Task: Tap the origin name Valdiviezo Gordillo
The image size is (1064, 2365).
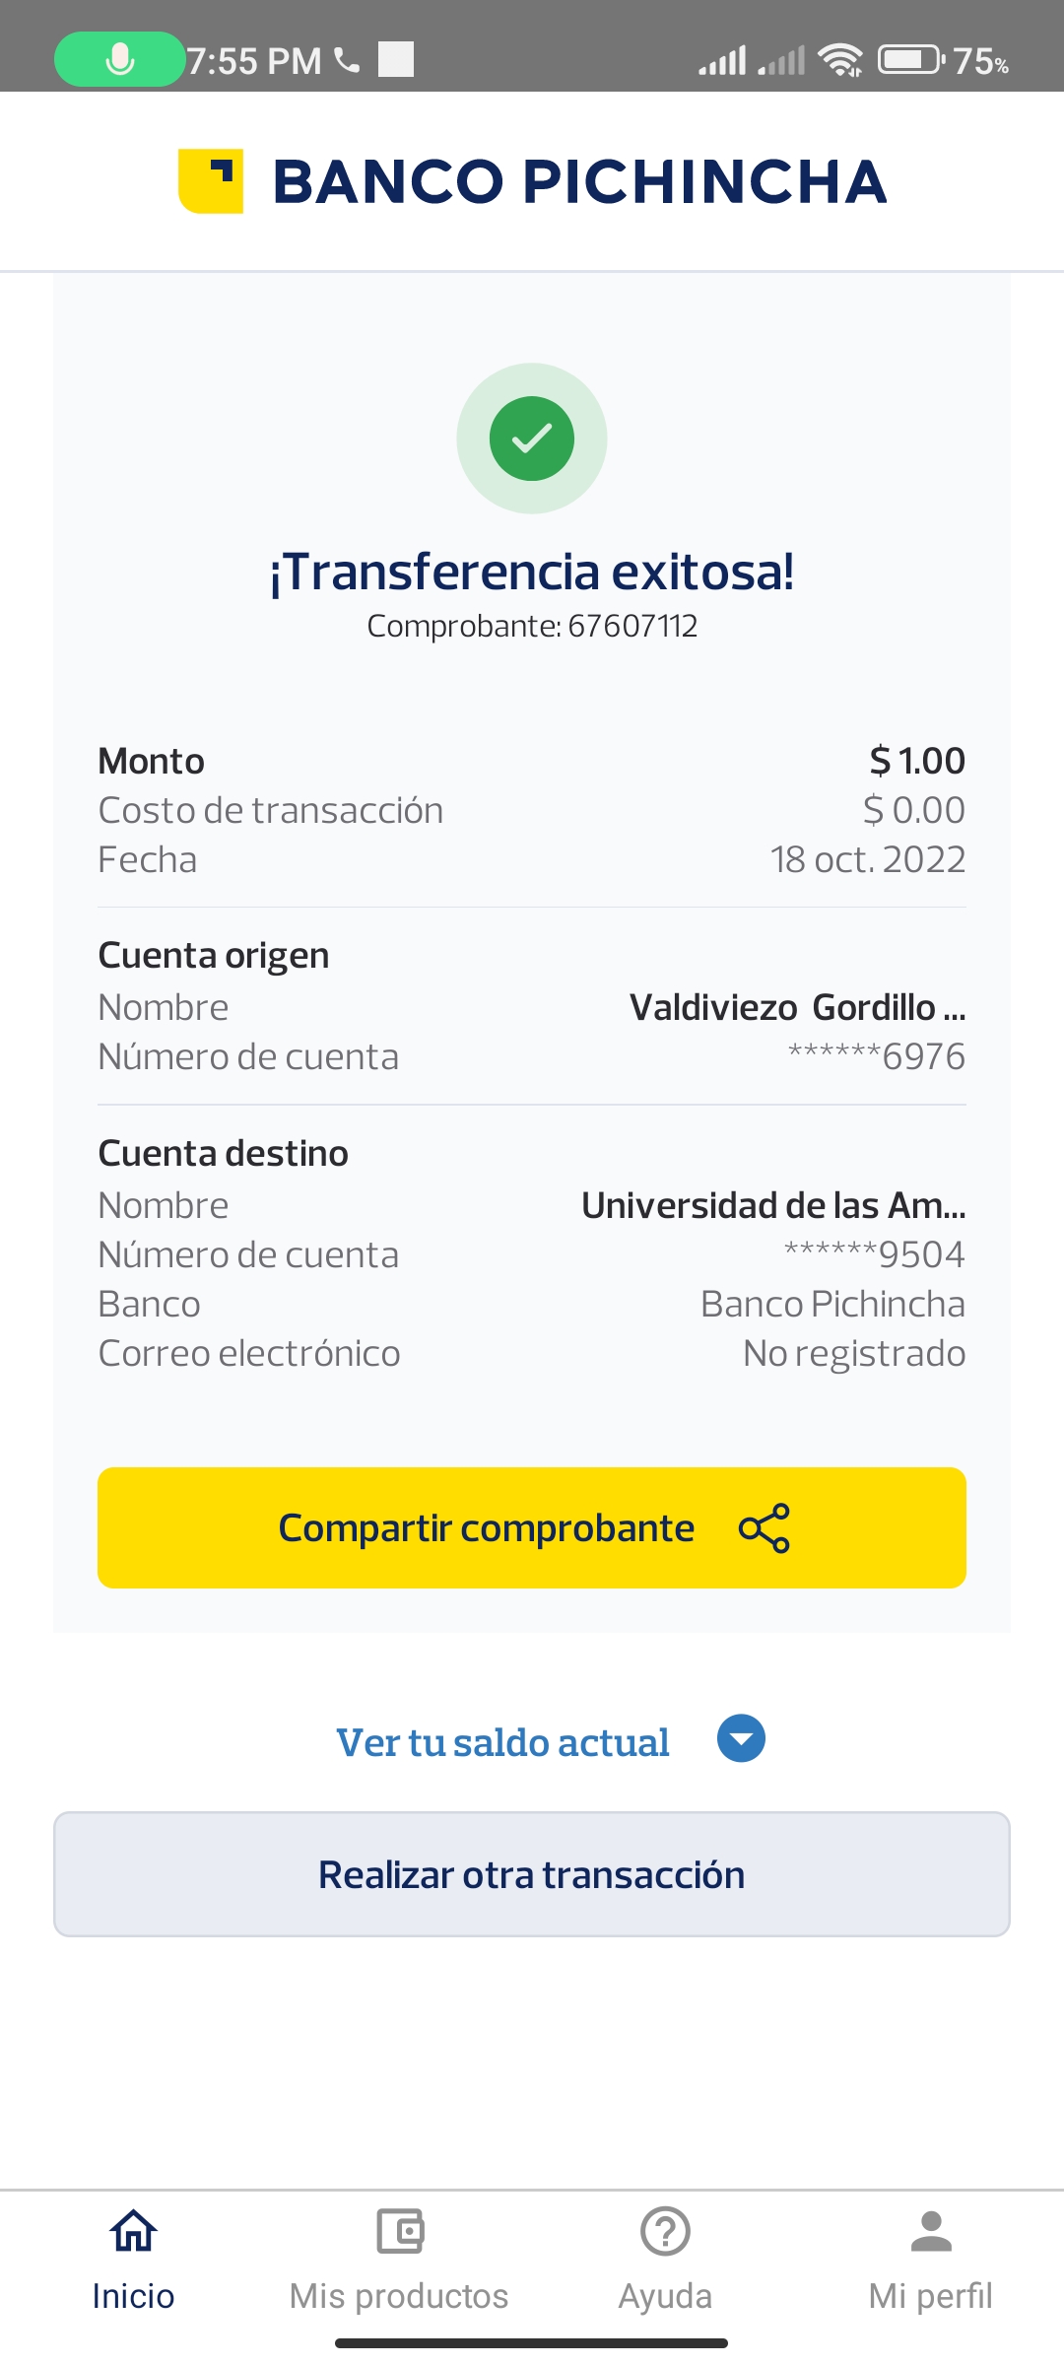Action: (x=796, y=1007)
